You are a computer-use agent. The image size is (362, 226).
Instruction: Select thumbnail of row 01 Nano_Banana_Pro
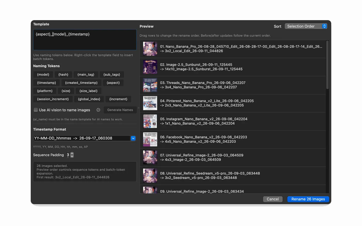tap(150, 49)
